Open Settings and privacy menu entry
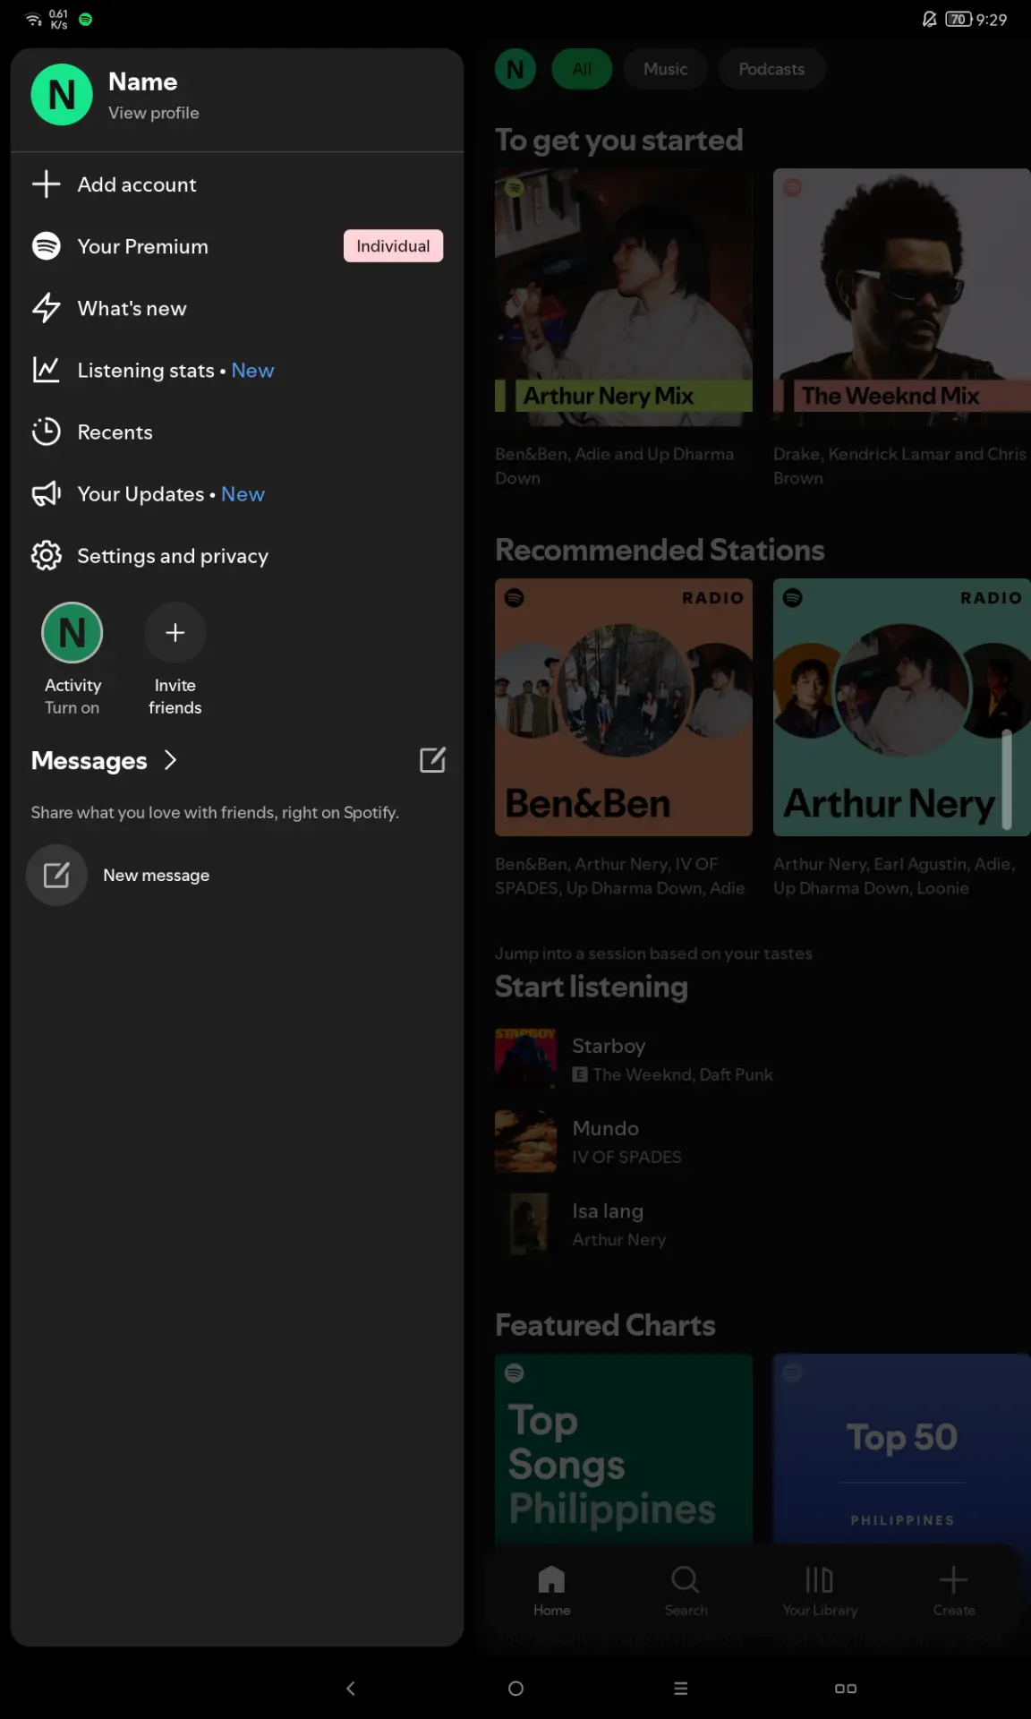Image resolution: width=1031 pixels, height=1719 pixels. [237, 556]
